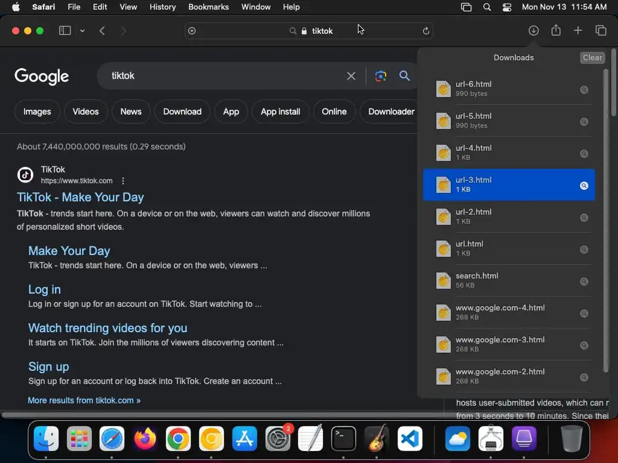Reveal www.google.com-4.html in Finder
The height and width of the screenshot is (463, 618).
[x=584, y=313]
